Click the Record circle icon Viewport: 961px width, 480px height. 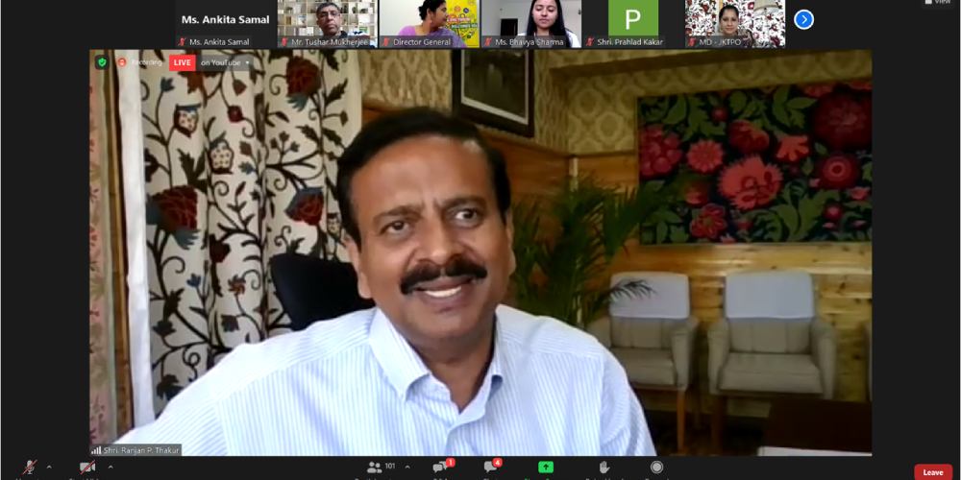pyautogui.click(x=656, y=468)
